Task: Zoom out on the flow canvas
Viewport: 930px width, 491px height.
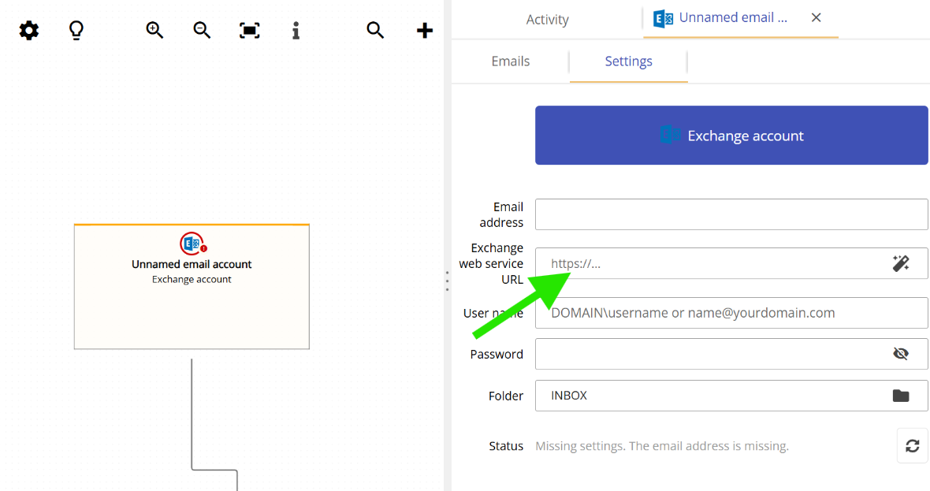Action: (x=202, y=30)
